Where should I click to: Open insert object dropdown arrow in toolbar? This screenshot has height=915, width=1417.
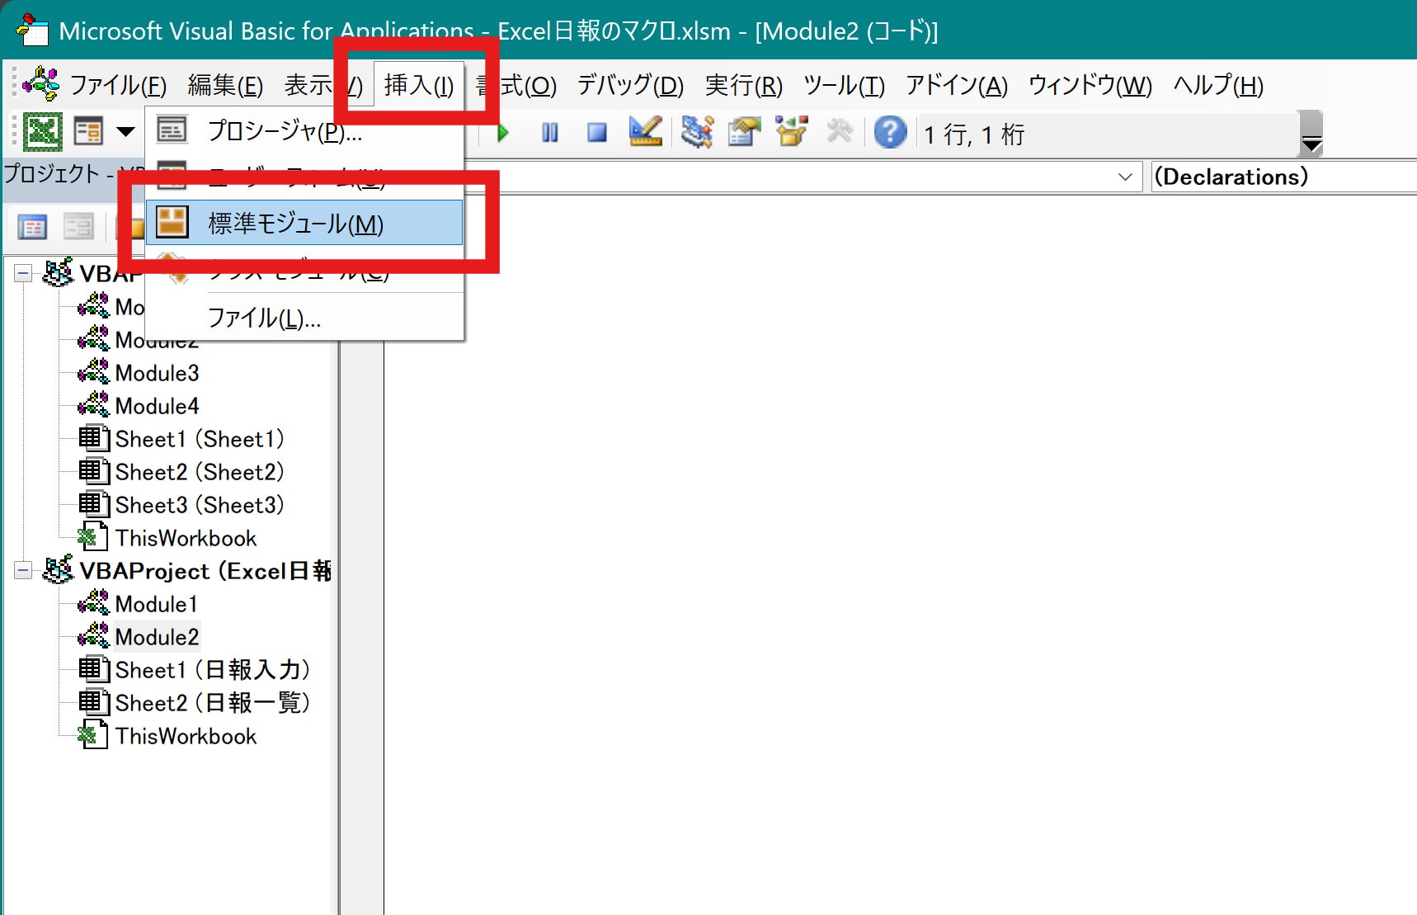[125, 132]
